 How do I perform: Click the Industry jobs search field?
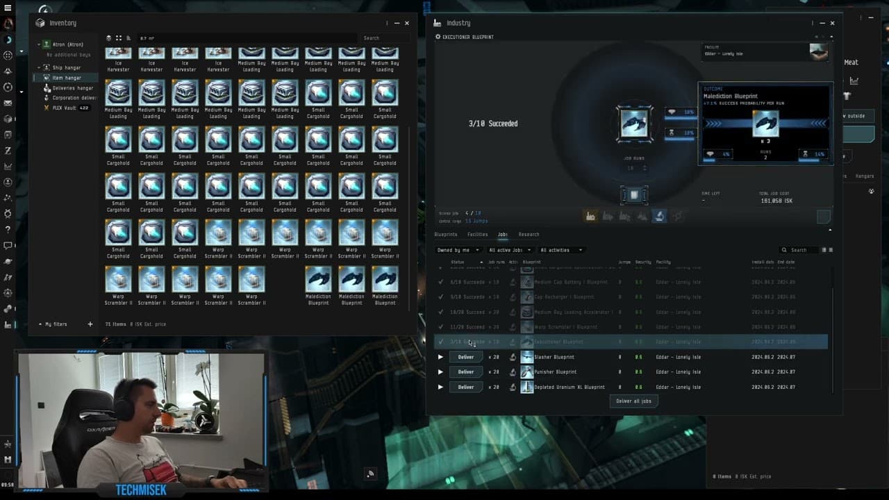tap(799, 250)
